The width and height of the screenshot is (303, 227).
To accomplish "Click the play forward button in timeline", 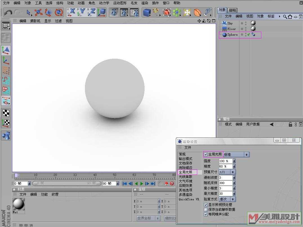I will pos(142,184).
